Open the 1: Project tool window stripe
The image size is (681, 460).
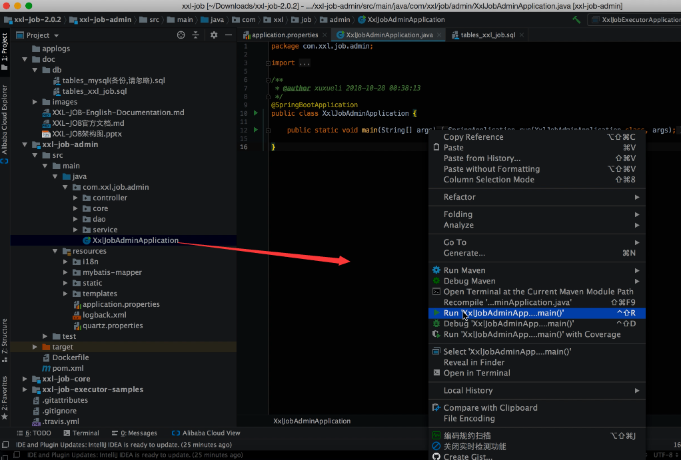tap(5, 51)
